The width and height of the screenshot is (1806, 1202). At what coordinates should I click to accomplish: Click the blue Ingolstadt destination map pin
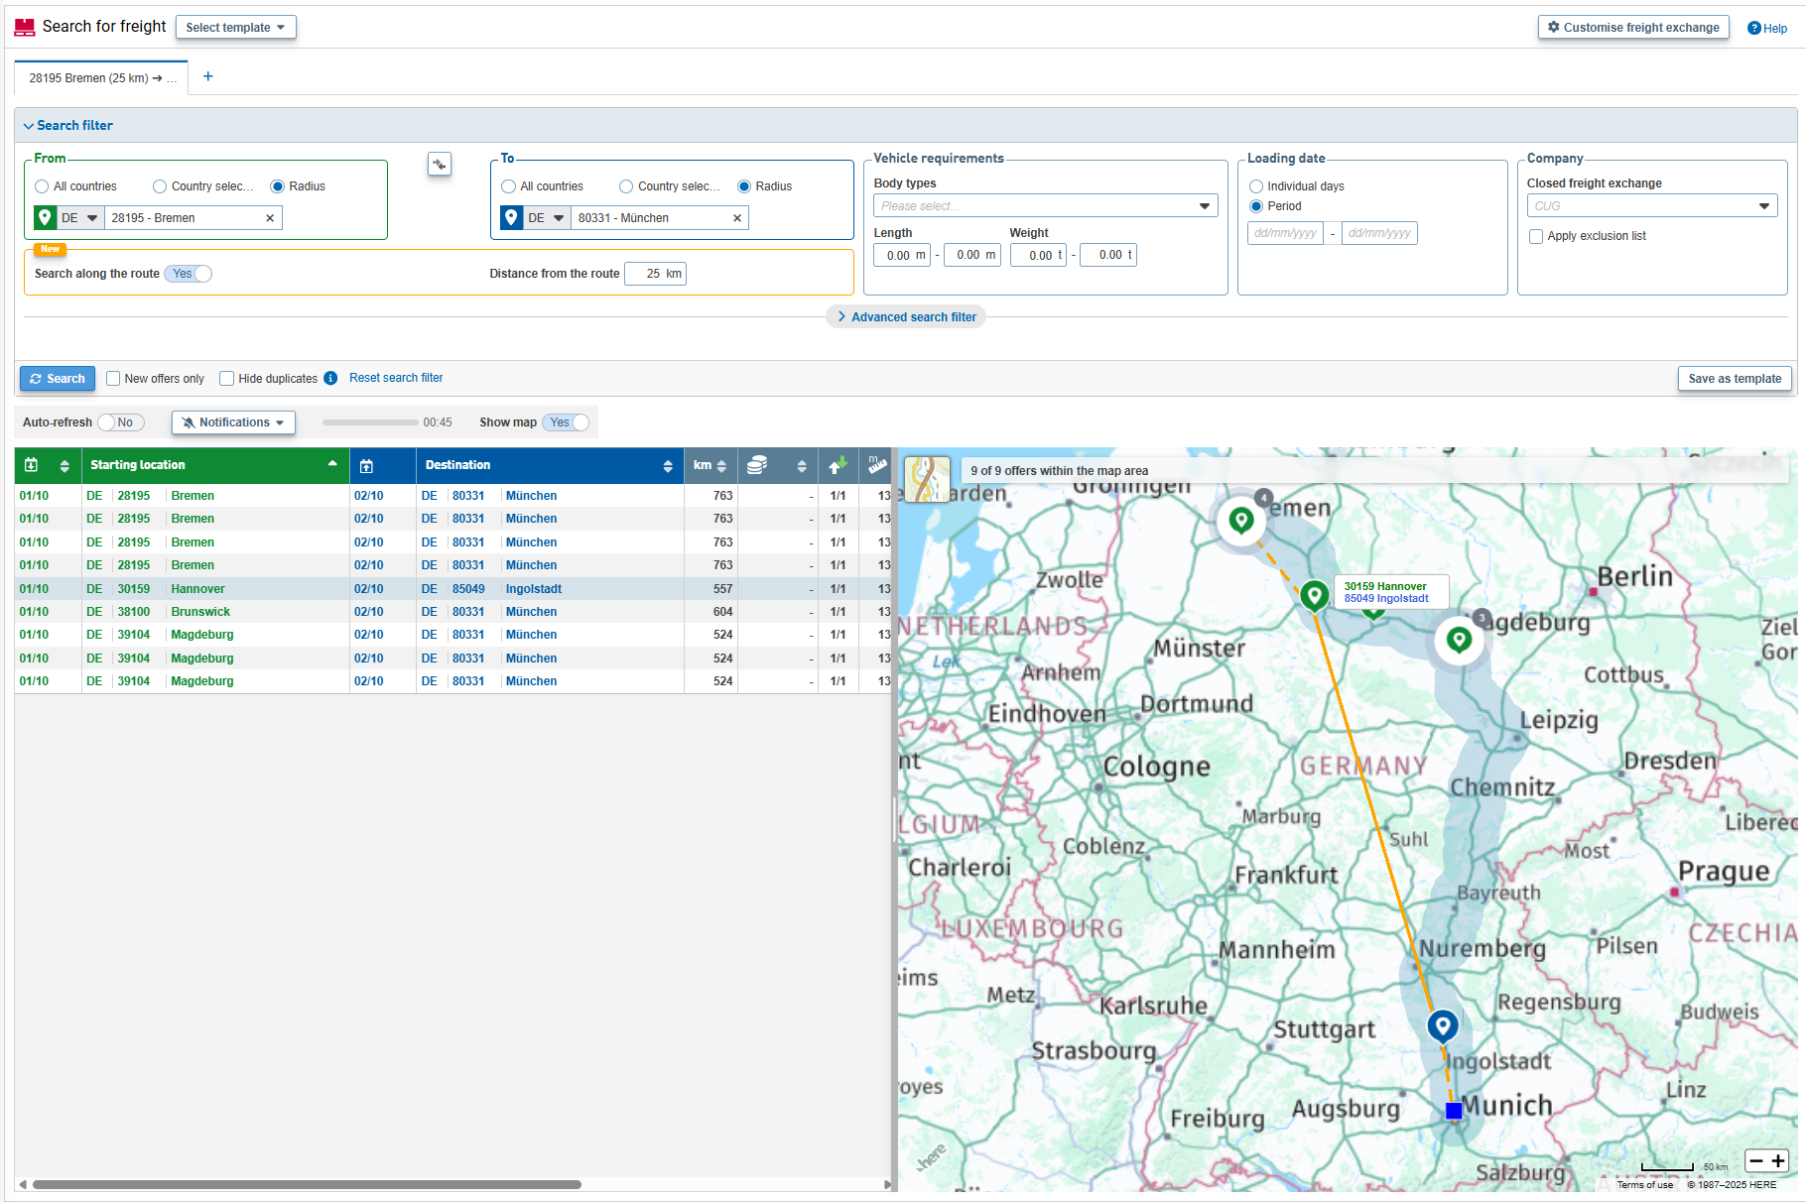1442,1024
